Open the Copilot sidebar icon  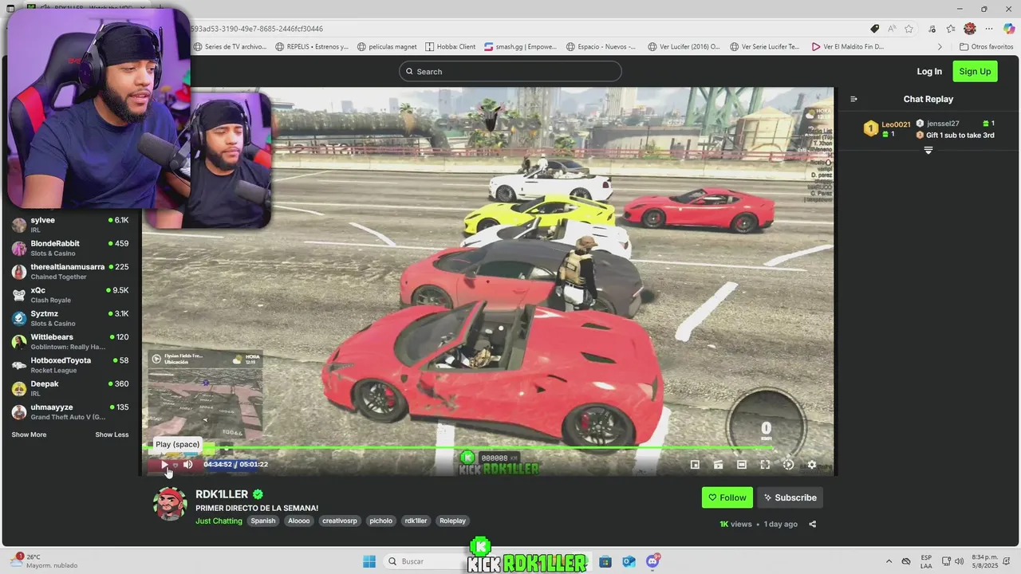coord(1009,29)
